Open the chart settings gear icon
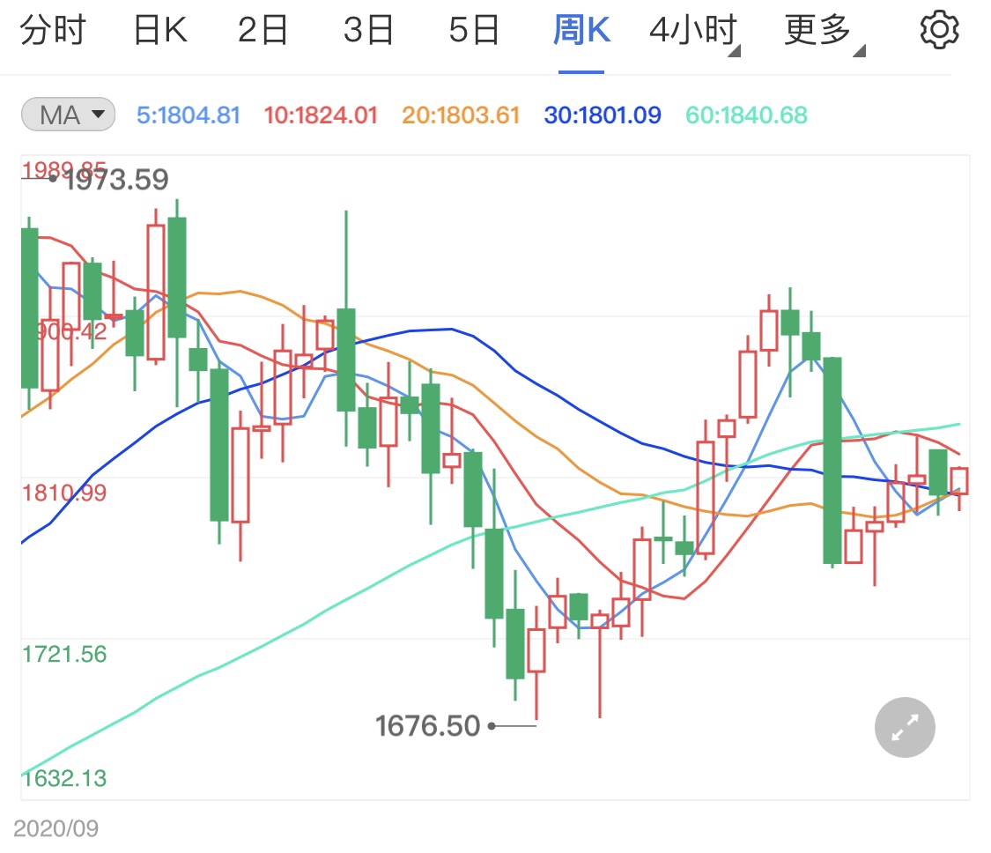 coord(938,27)
